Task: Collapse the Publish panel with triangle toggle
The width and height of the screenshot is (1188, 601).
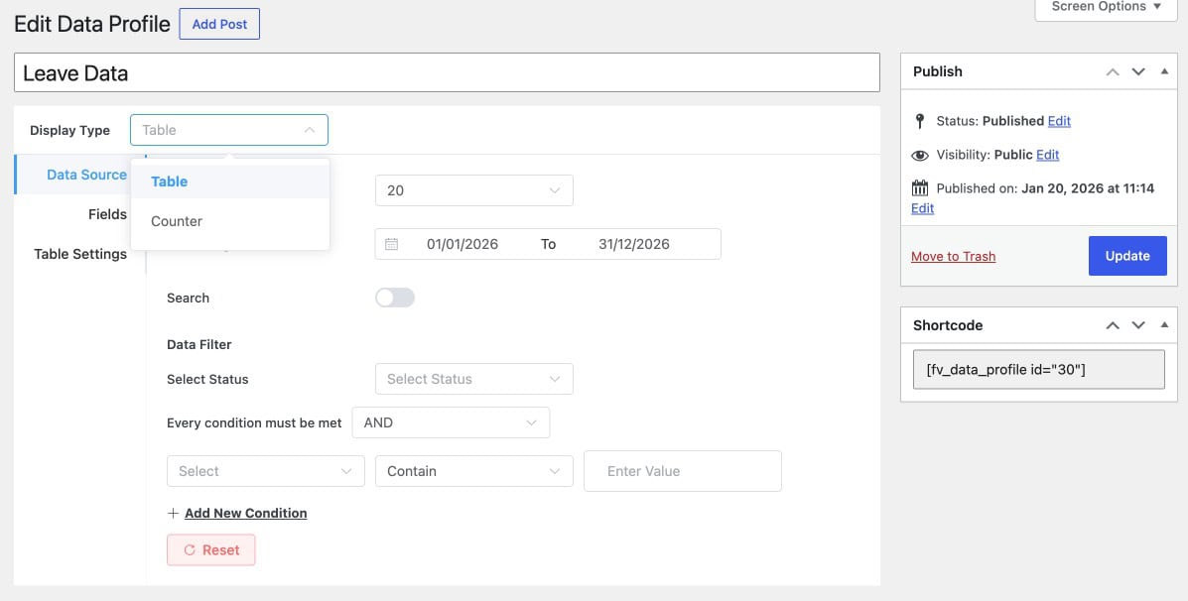Action: 1164,71
